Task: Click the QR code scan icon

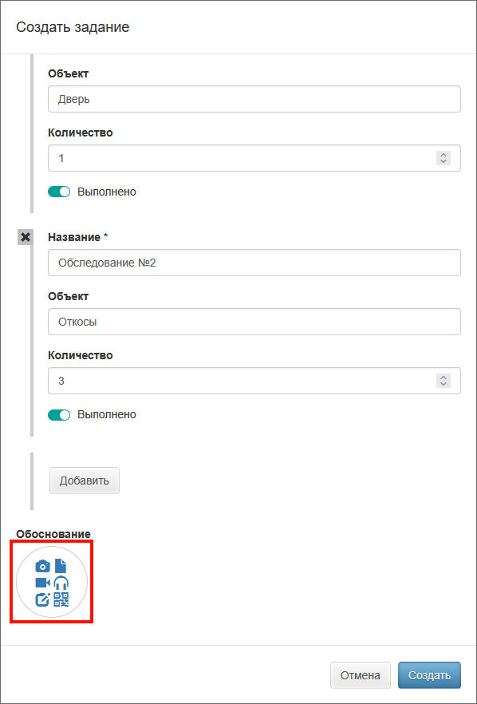Action: pyautogui.click(x=61, y=599)
